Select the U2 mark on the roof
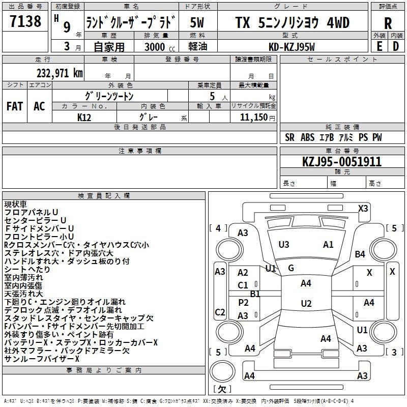407x407 pixels. pyautogui.click(x=306, y=303)
